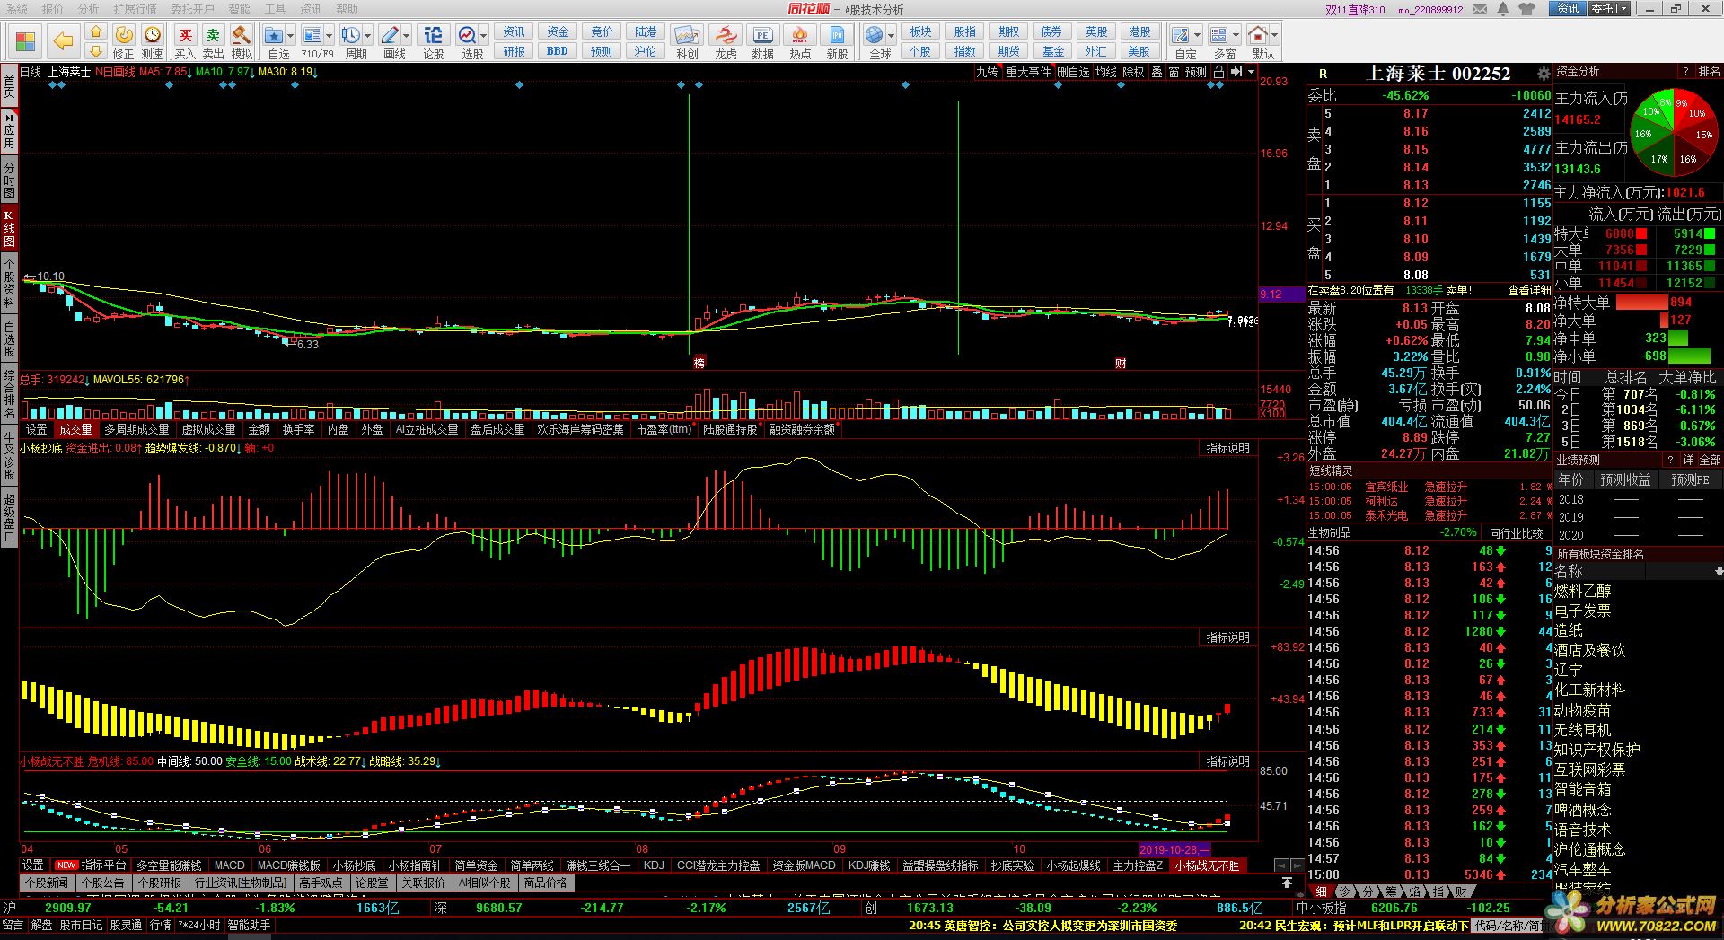This screenshot has width=1724, height=940.
Task: Click the 2019-10-28 date marker
Action: tap(1174, 849)
